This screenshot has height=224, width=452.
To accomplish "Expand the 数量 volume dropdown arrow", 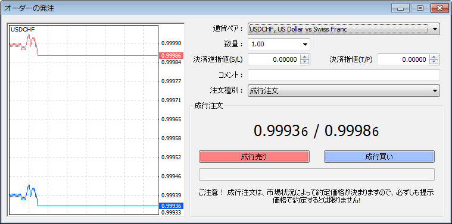I will [x=305, y=45].
